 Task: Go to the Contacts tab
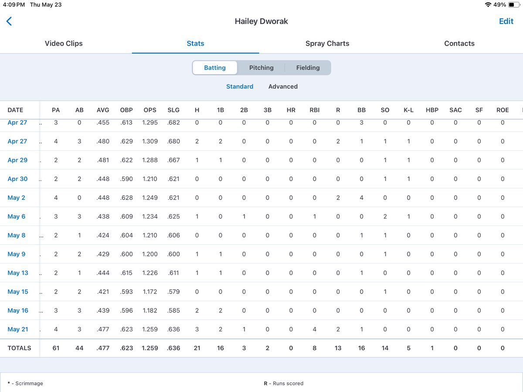coord(459,44)
